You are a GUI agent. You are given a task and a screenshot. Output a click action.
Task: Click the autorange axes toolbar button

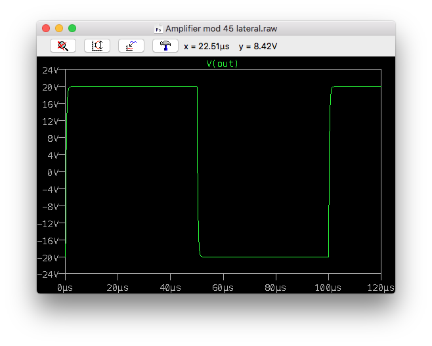pyautogui.click(x=97, y=46)
